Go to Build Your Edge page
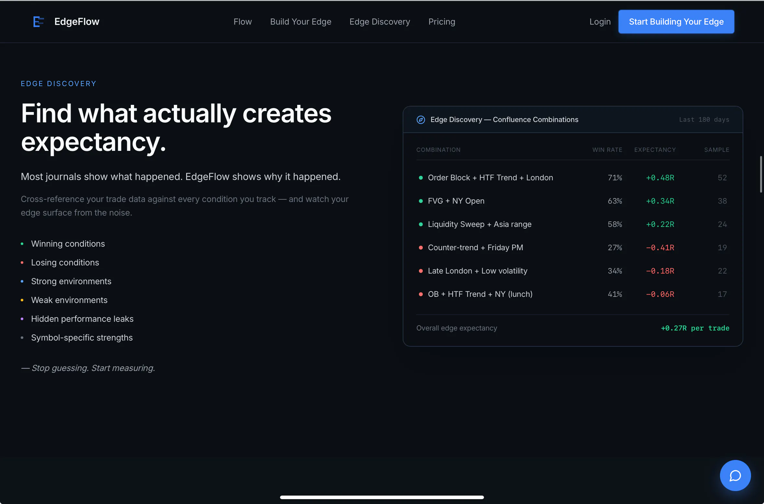Viewport: 764px width, 504px height. point(300,22)
